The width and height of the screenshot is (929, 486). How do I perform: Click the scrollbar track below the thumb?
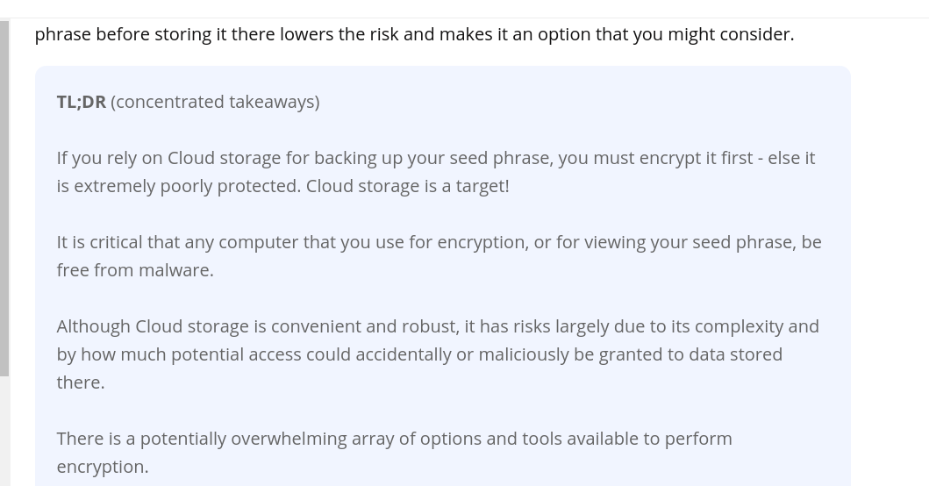tap(4, 431)
